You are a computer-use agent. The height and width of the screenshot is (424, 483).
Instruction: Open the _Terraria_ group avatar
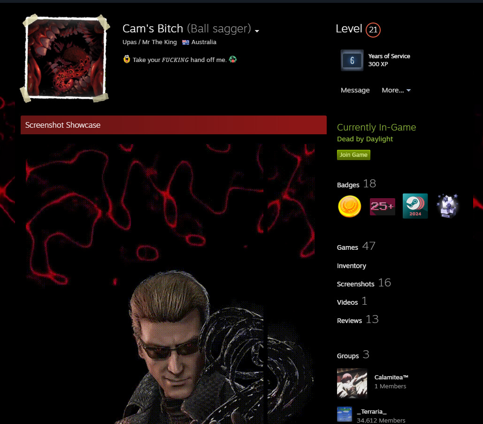click(345, 414)
